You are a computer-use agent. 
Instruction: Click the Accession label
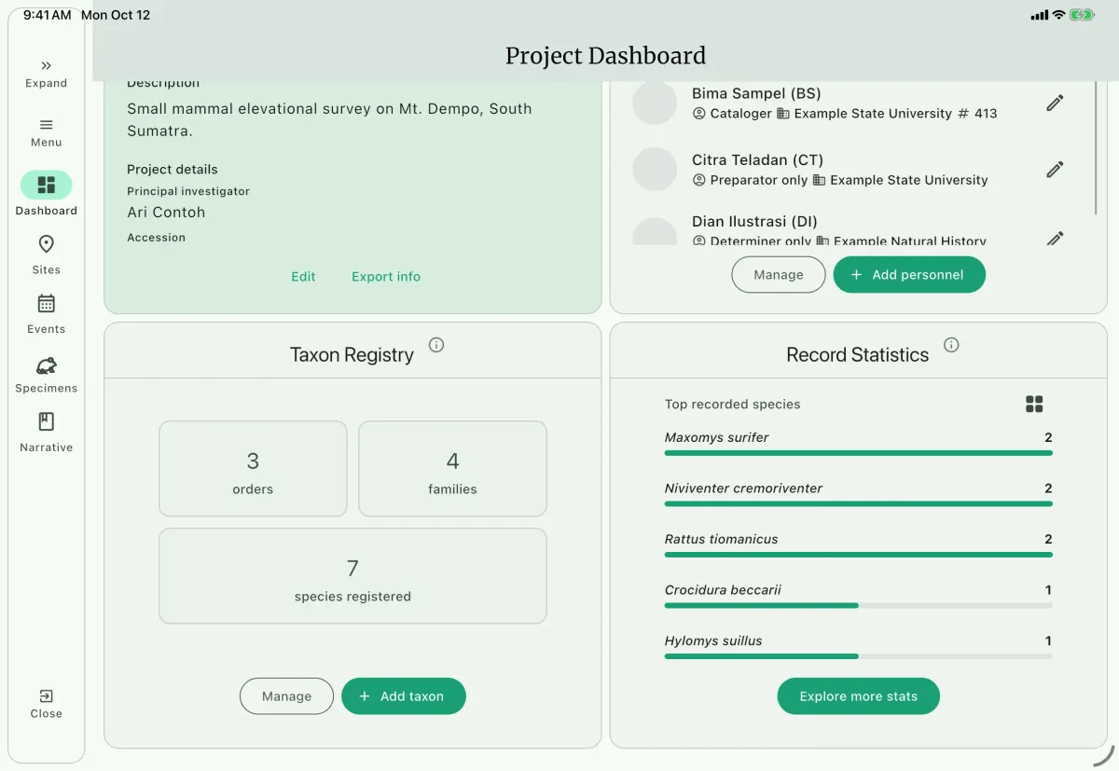[x=156, y=238]
